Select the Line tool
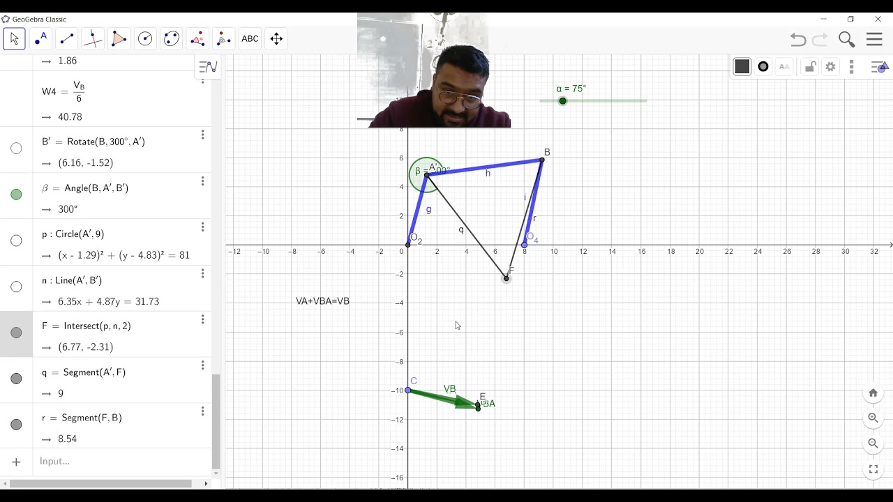 point(67,39)
